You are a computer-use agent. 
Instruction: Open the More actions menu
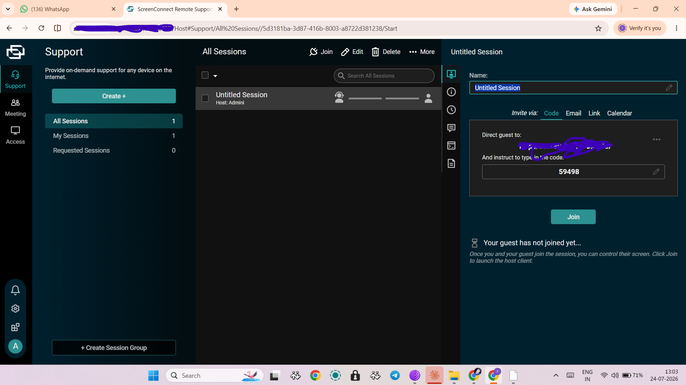(422, 52)
